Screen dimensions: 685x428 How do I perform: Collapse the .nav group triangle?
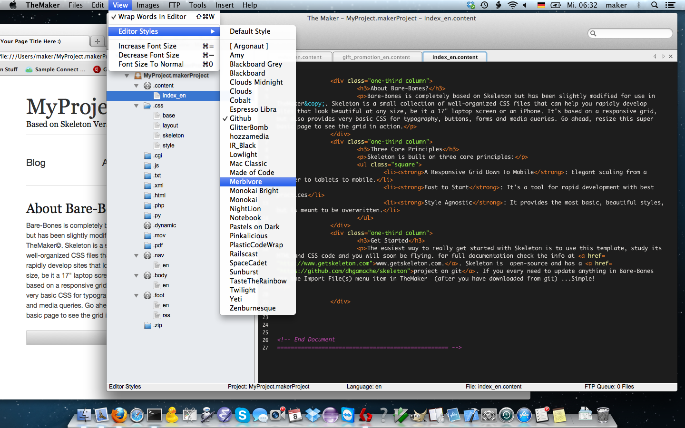pos(137,255)
